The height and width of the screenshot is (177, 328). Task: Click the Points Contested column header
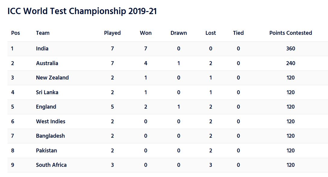290,33
